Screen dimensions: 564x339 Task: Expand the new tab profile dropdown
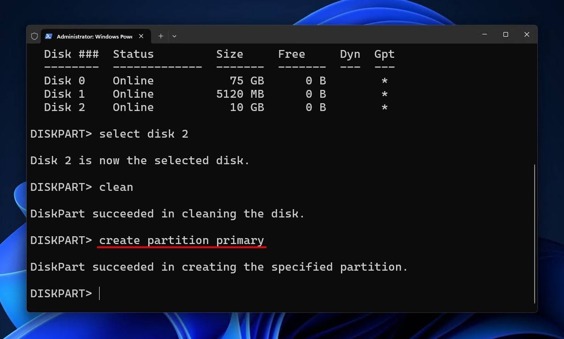[x=174, y=36]
